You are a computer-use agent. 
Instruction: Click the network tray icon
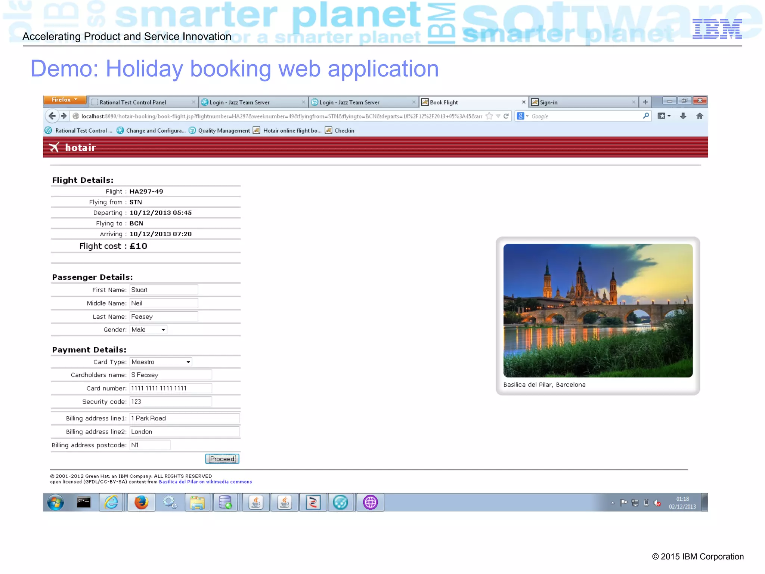click(x=635, y=503)
